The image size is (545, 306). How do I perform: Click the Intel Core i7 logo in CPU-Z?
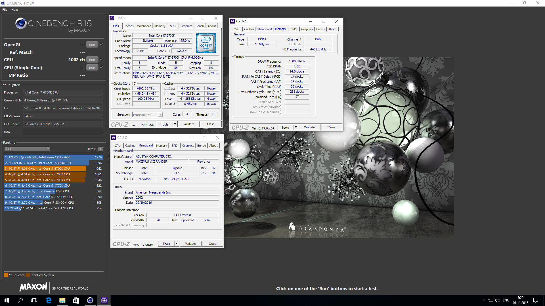point(206,43)
